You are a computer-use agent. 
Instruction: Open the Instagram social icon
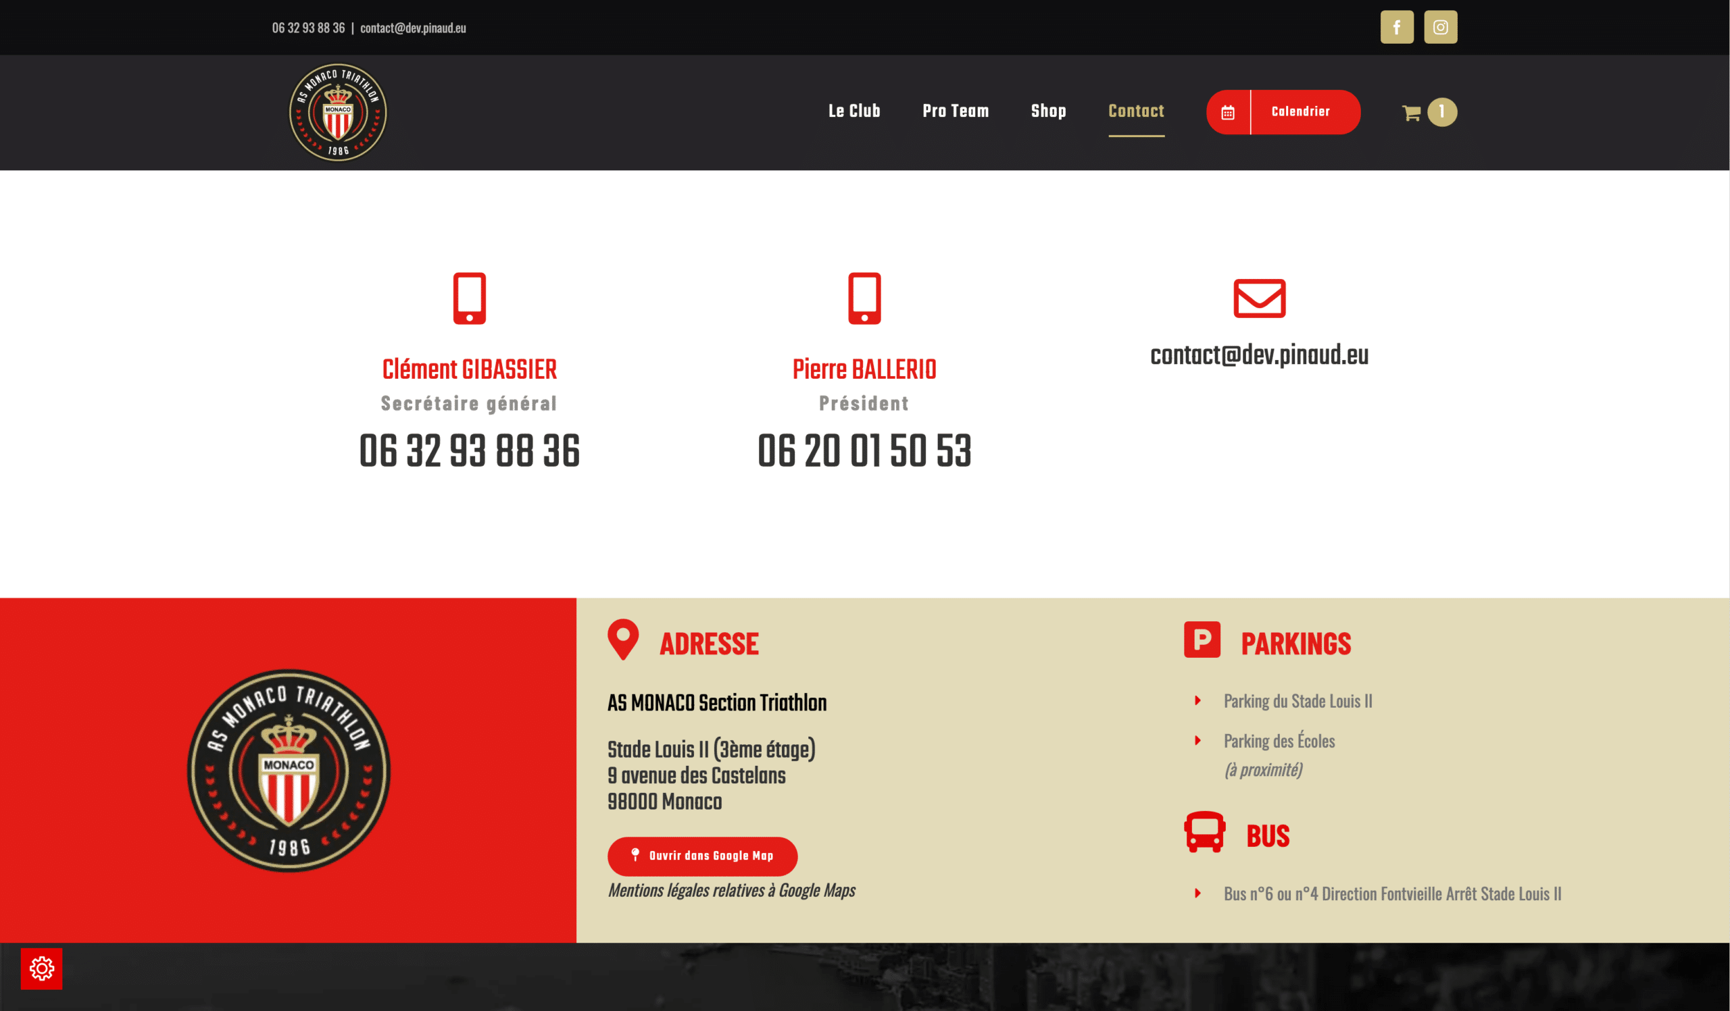point(1440,28)
